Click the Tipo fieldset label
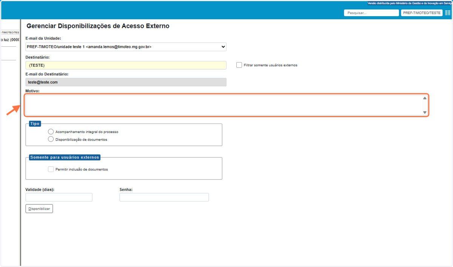 (x=35, y=124)
